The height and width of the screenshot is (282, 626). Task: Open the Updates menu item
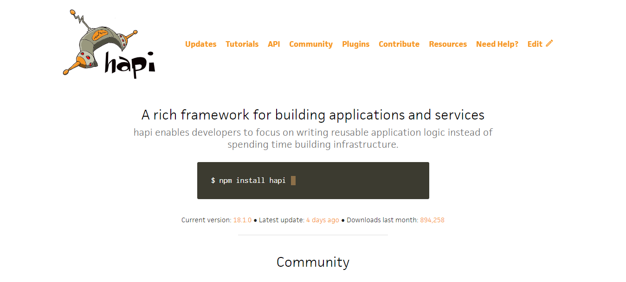click(200, 44)
